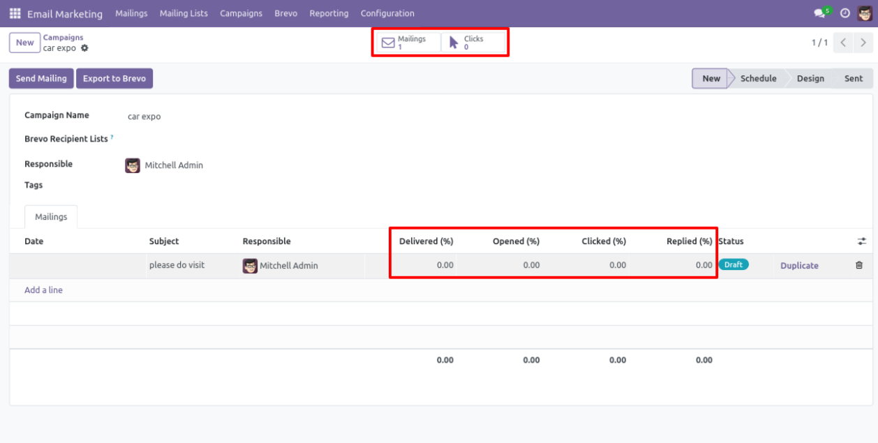Click the Add a line link
Screen dimensions: 878x443
43,290
